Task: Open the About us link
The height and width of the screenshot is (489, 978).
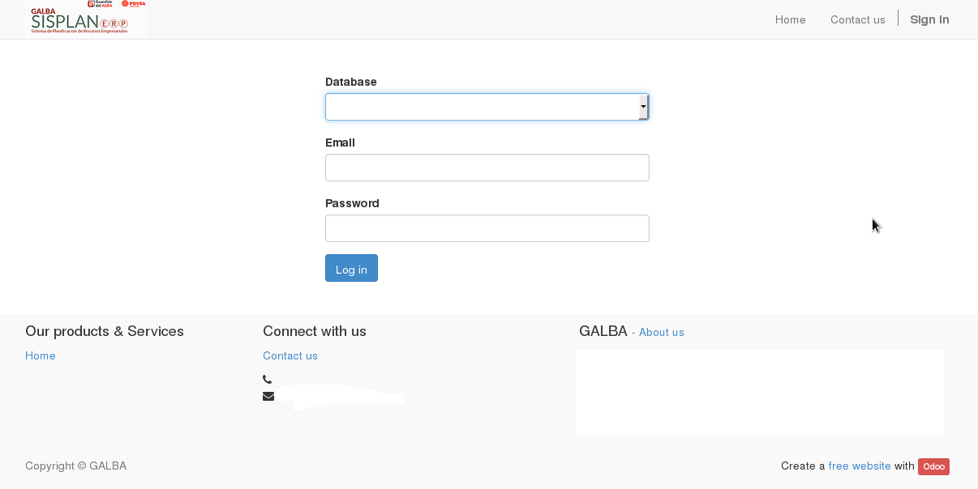Action: tap(661, 332)
